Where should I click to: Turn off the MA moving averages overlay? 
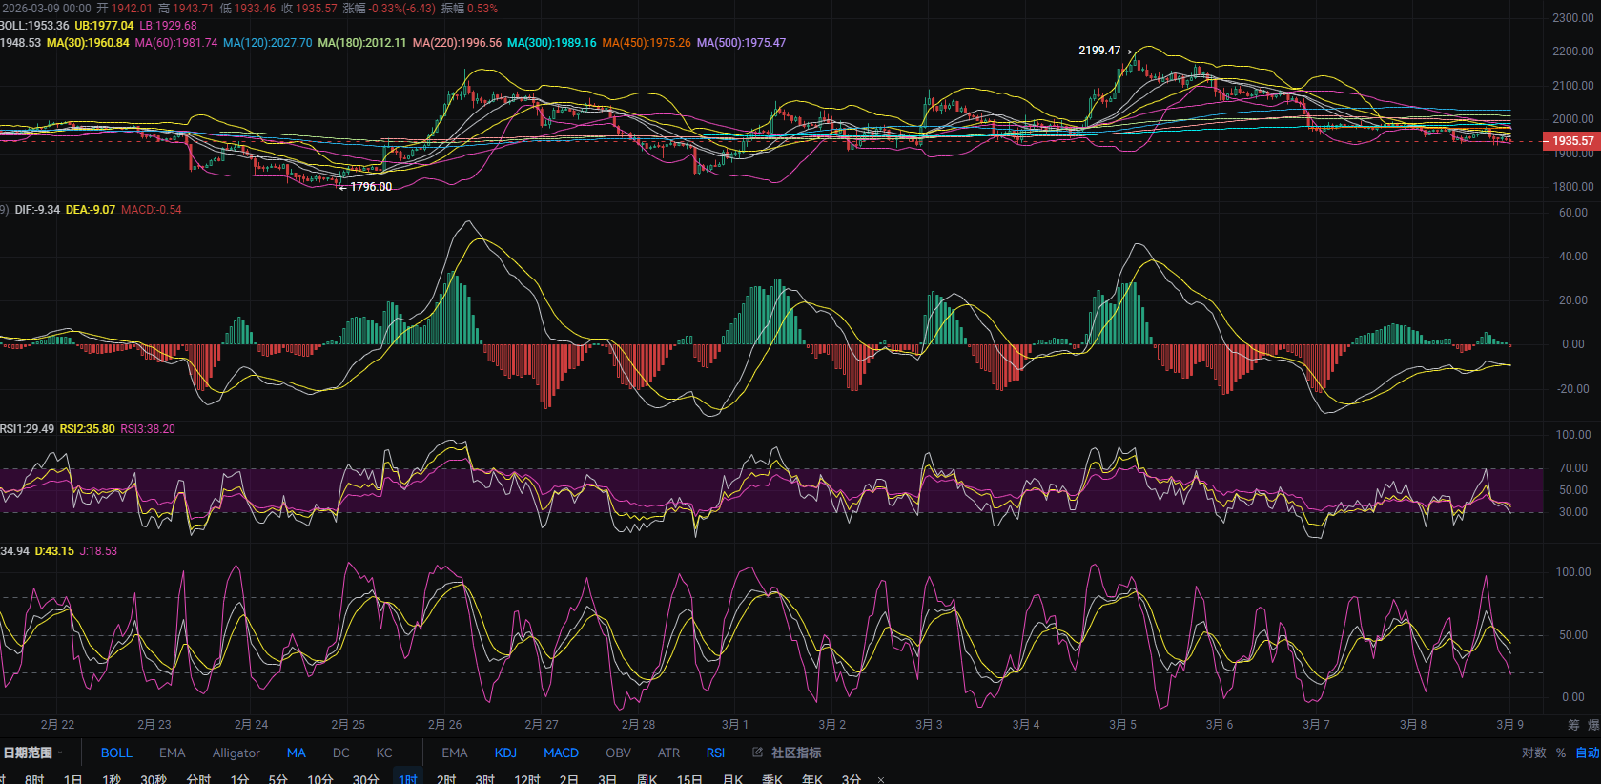[297, 753]
